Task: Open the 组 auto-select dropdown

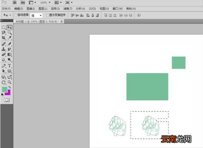Action: point(36,15)
